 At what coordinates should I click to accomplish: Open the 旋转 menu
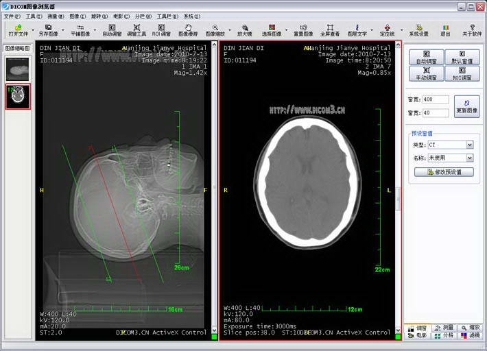tap(99, 16)
